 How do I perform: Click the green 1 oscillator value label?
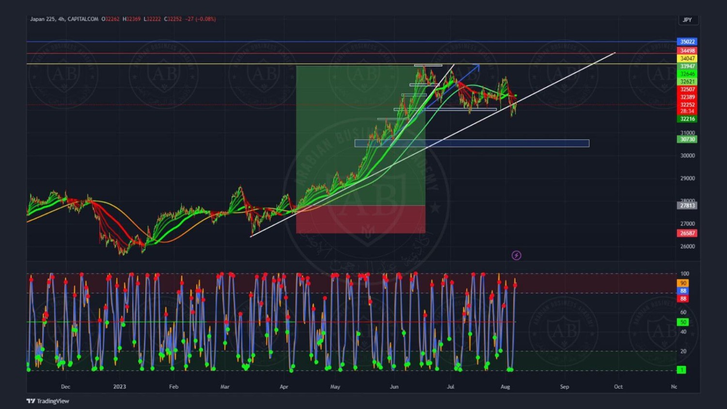click(x=681, y=370)
